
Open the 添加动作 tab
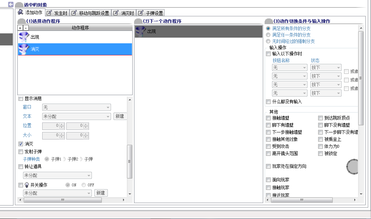coord(30,12)
